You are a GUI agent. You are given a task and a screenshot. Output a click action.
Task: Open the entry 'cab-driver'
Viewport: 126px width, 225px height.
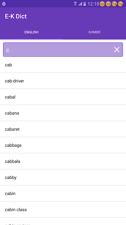63,81
